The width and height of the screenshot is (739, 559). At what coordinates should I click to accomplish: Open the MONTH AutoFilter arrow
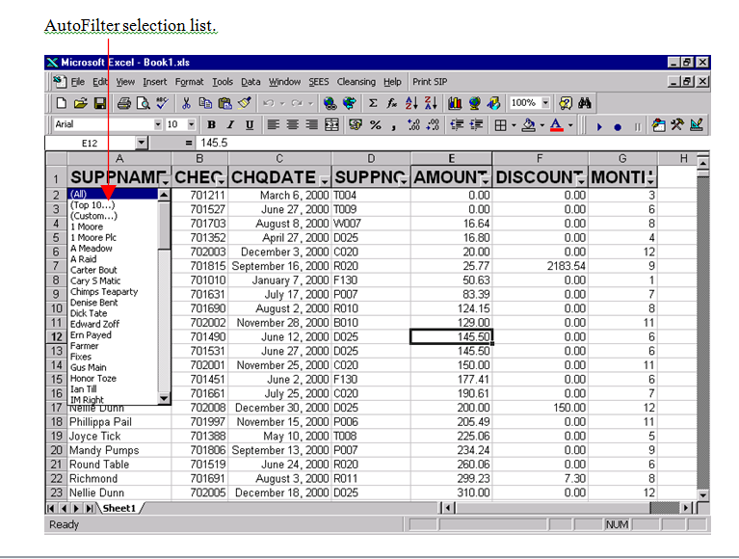650,181
